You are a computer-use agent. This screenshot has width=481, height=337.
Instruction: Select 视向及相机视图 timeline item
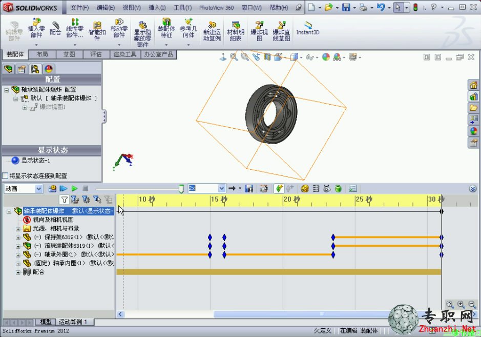tap(53, 220)
